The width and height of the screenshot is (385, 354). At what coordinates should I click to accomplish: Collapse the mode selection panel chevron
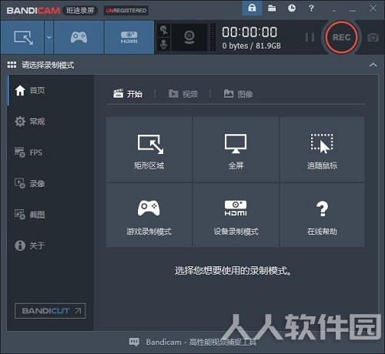coord(373,65)
